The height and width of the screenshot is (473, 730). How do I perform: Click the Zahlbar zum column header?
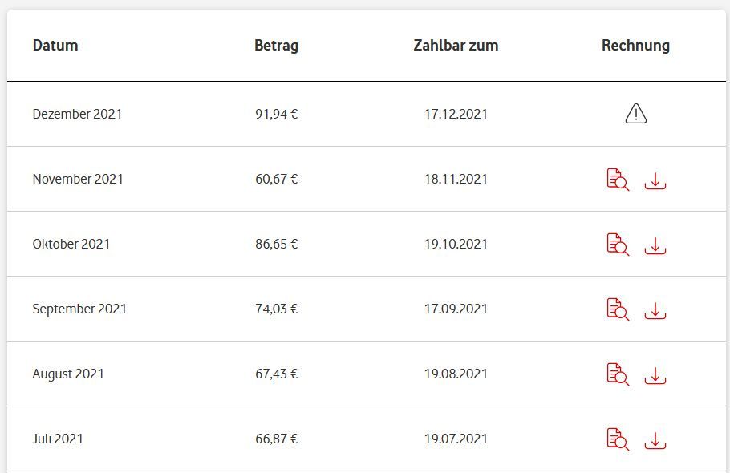coord(456,46)
